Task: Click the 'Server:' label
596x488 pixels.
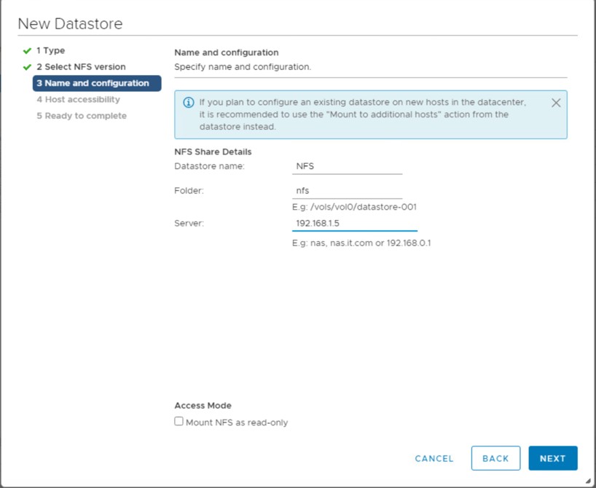Action: 189,224
